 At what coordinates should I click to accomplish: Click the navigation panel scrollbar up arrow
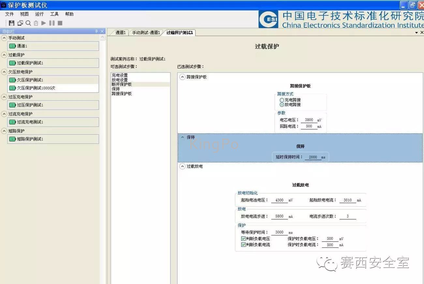pyautogui.click(x=103, y=37)
